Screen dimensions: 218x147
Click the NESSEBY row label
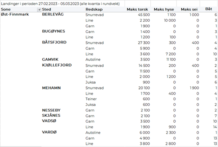[x=51, y=110]
